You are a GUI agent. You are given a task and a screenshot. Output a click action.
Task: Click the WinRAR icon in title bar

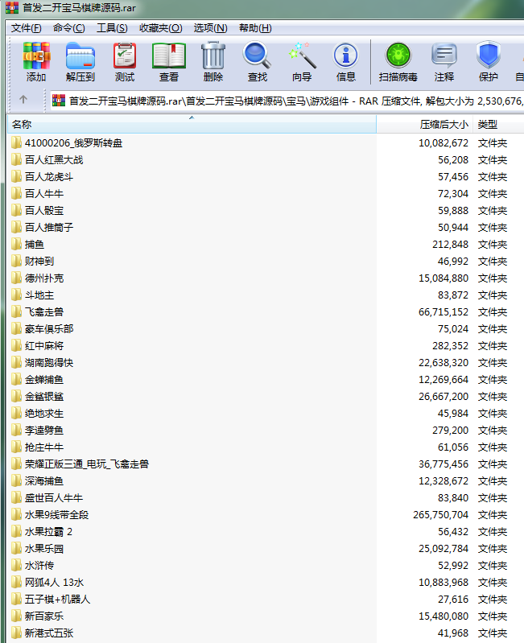(x=12, y=7)
